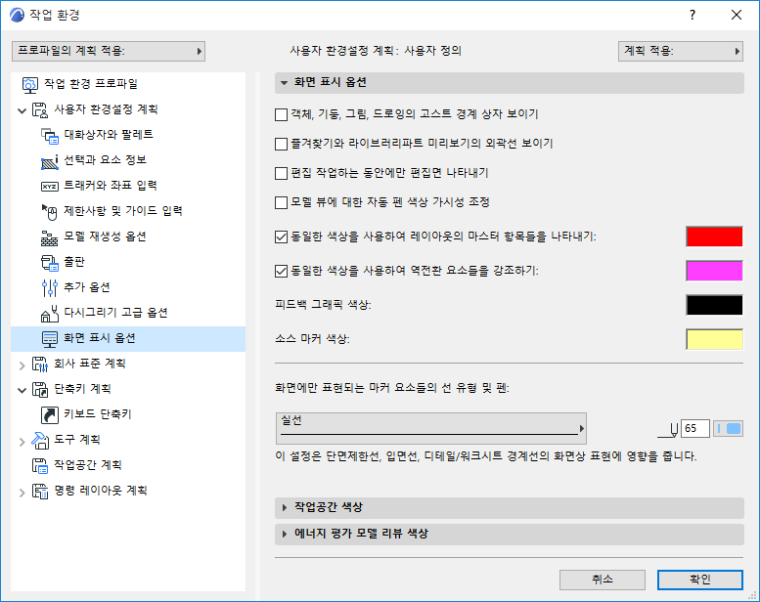
Task: Click the 확인 button
Action: click(x=700, y=580)
